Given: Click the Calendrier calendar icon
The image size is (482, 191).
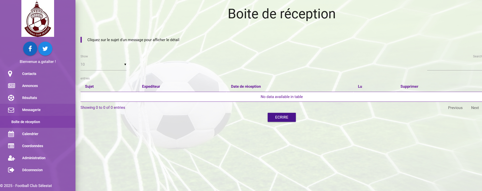Looking at the screenshot, I should 11,134.
